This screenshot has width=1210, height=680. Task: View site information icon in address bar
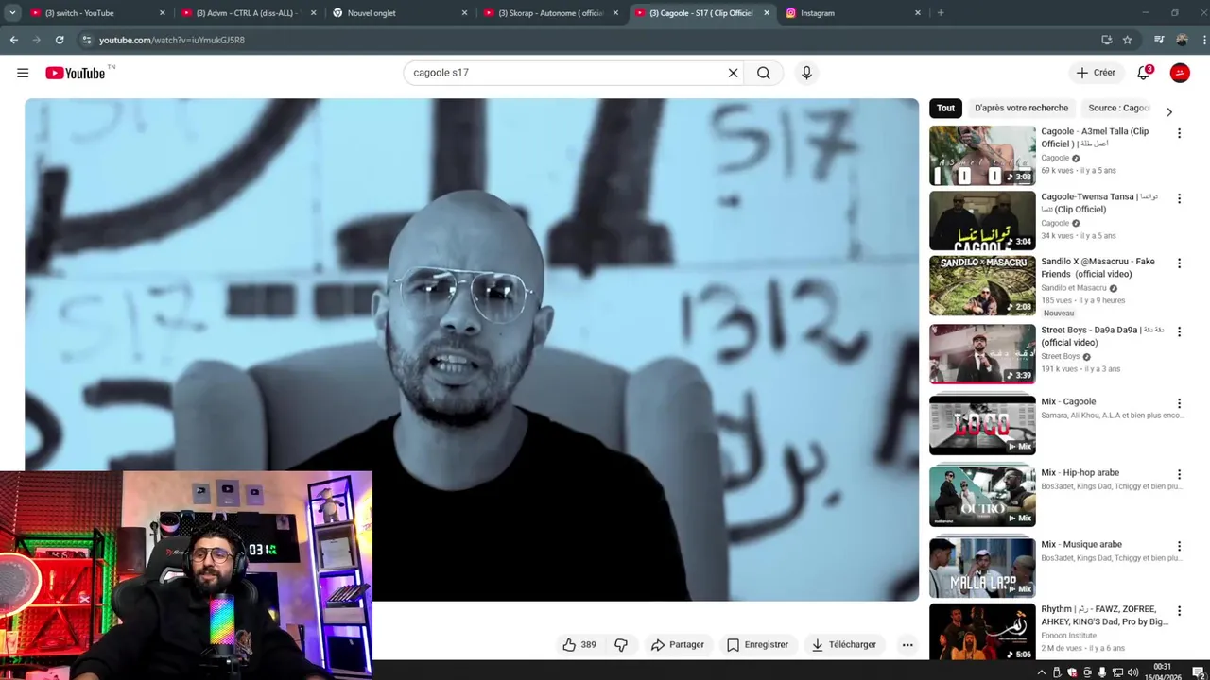tap(86, 40)
